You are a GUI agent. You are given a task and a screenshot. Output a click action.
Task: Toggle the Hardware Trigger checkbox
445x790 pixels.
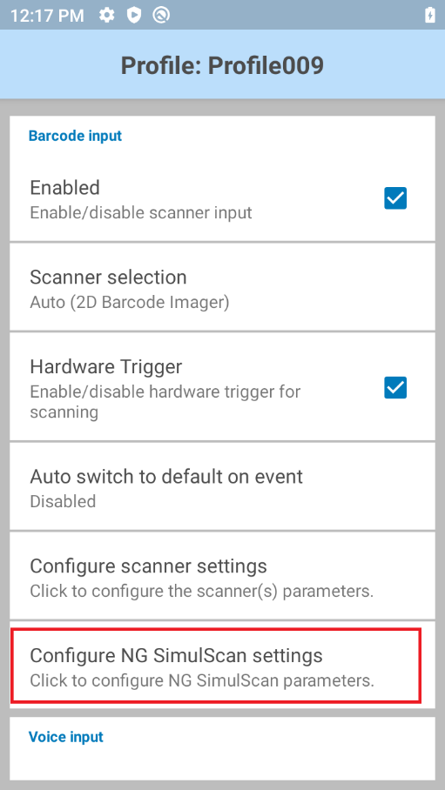pyautogui.click(x=395, y=387)
